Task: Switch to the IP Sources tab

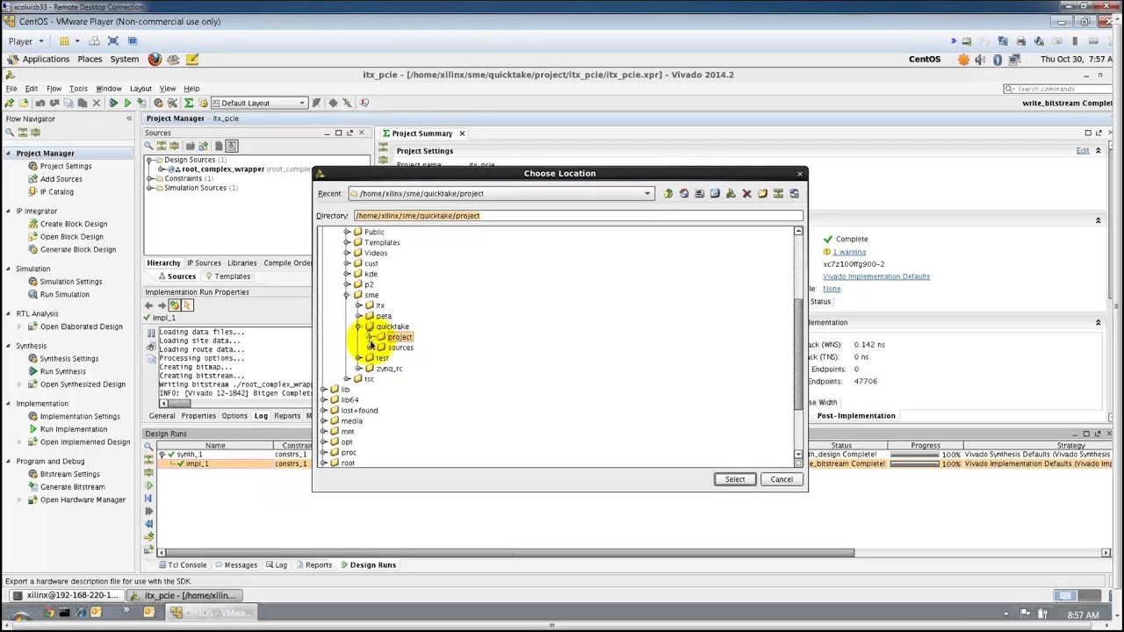Action: pyautogui.click(x=204, y=262)
